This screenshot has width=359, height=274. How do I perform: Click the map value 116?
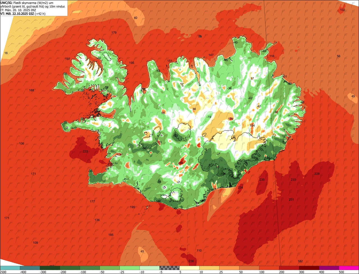click(x=272, y=56)
